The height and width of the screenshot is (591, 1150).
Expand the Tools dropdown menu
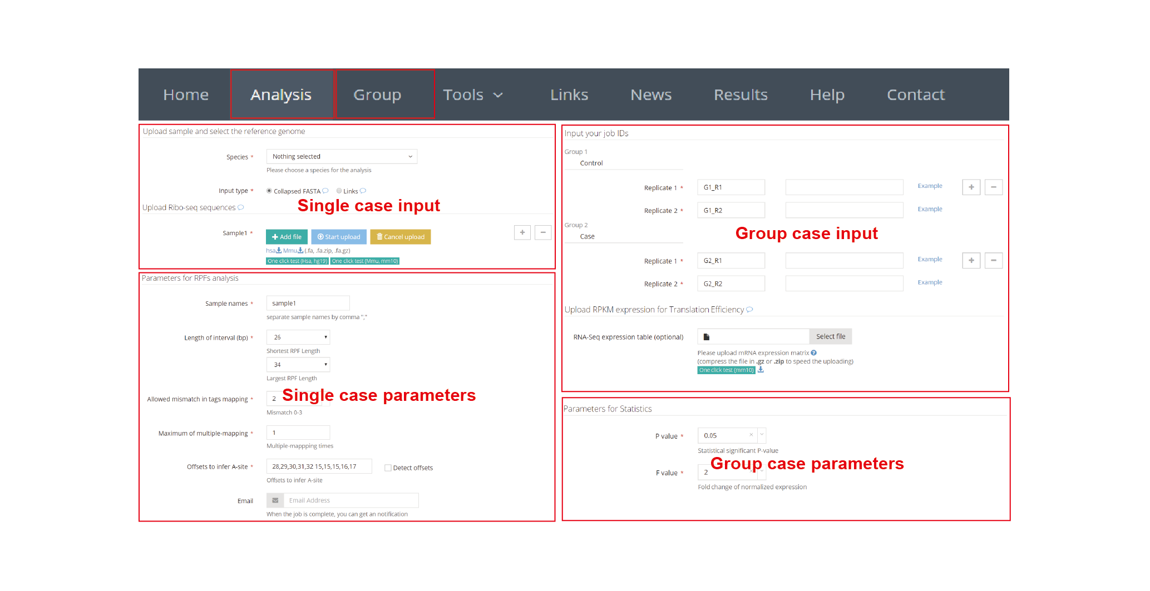click(x=473, y=95)
